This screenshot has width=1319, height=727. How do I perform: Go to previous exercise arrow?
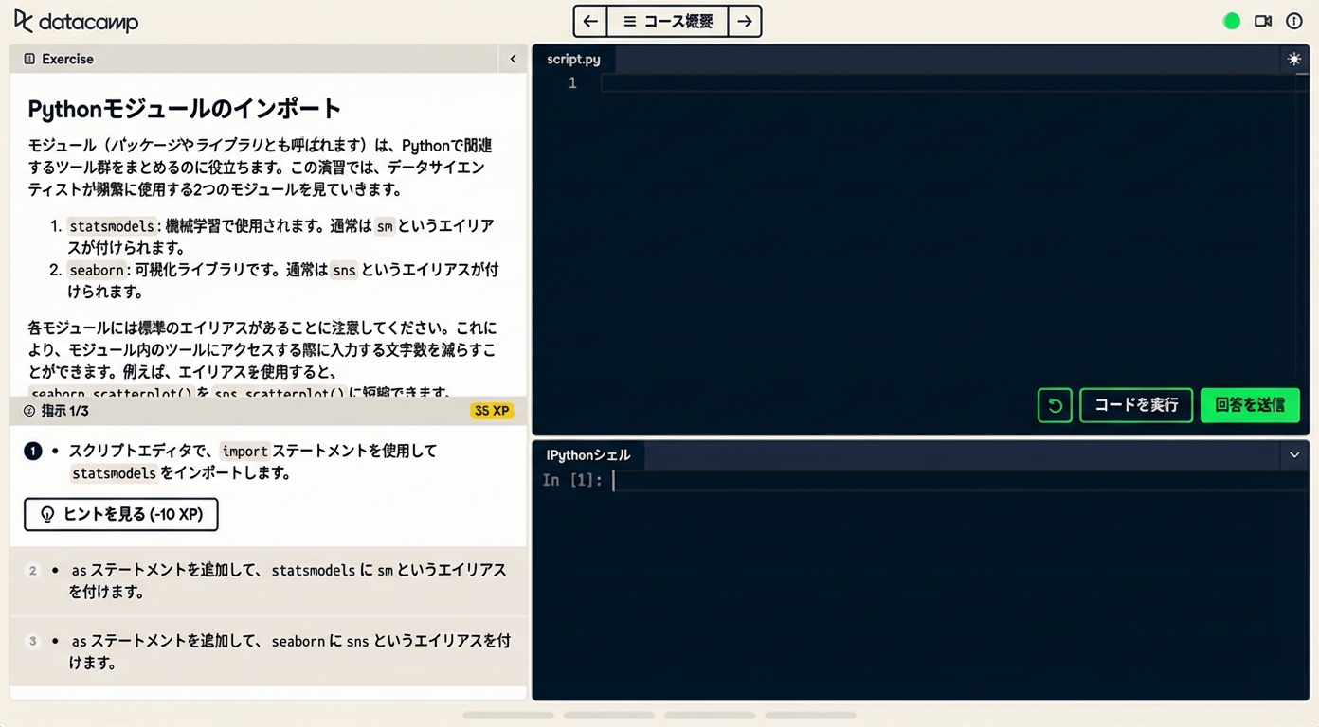pyautogui.click(x=590, y=21)
